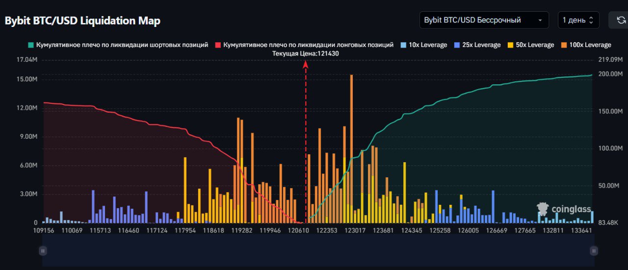Click the left range slider handle
This screenshot has width=628, height=270.
point(43,251)
